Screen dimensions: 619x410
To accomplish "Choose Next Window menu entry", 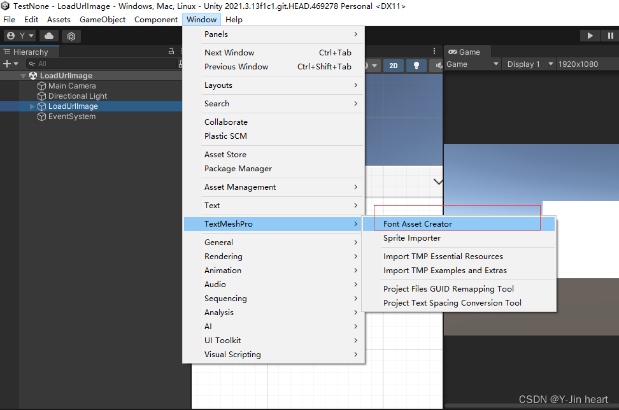I will 273,52.
